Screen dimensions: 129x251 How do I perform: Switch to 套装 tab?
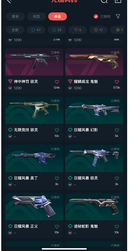point(16,16)
